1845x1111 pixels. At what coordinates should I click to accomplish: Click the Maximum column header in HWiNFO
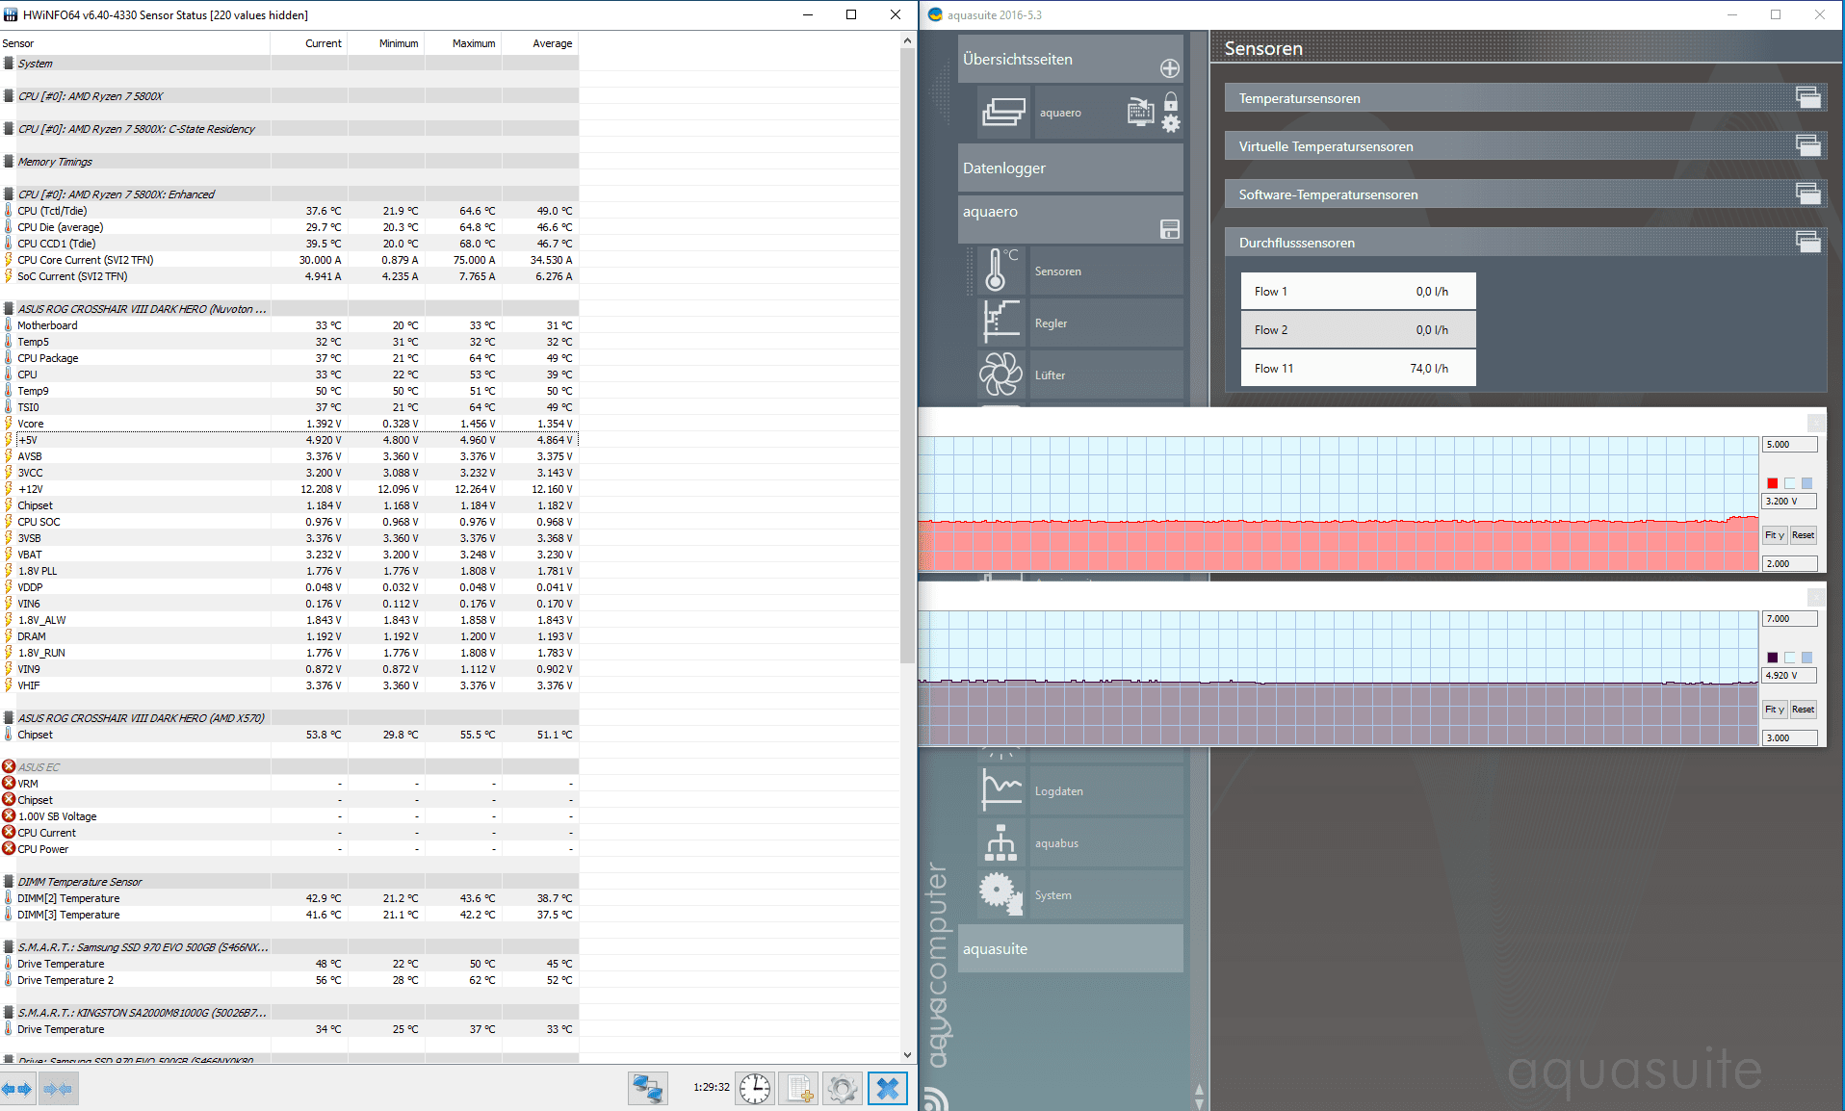point(463,43)
